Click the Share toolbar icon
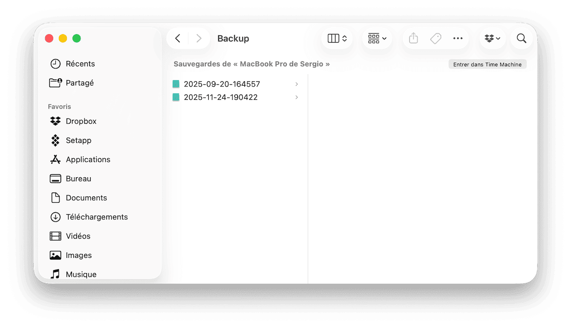Viewport: 571px width, 328px height. [x=413, y=38]
